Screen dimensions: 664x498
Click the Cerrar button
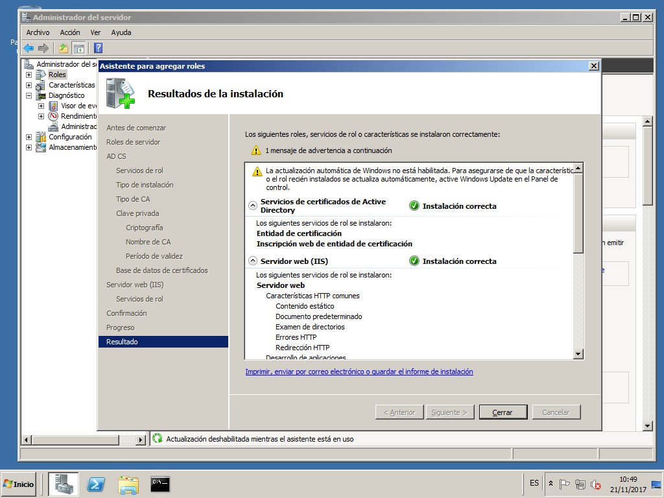(503, 412)
